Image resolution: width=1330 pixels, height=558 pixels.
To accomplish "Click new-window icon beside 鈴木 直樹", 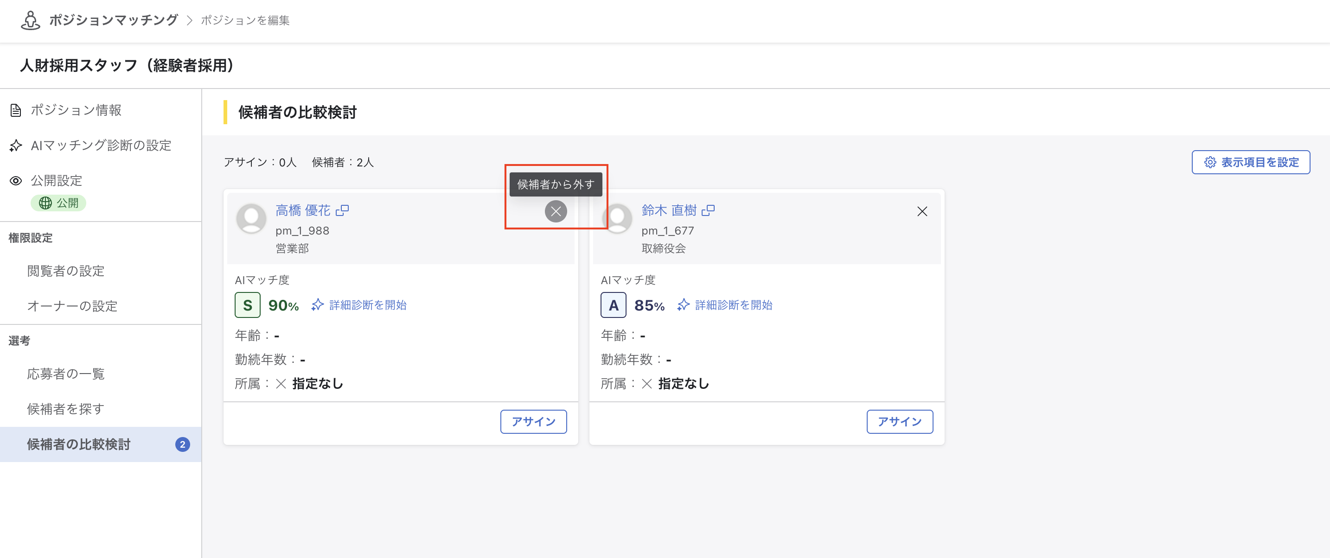I will coord(709,210).
